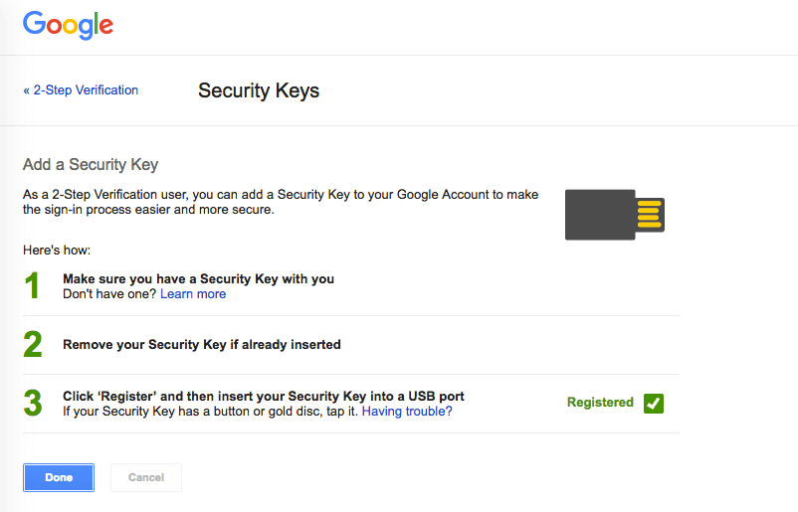Viewport: 798px width, 512px height.
Task: Click the green Registered checkmark box
Action: (654, 403)
